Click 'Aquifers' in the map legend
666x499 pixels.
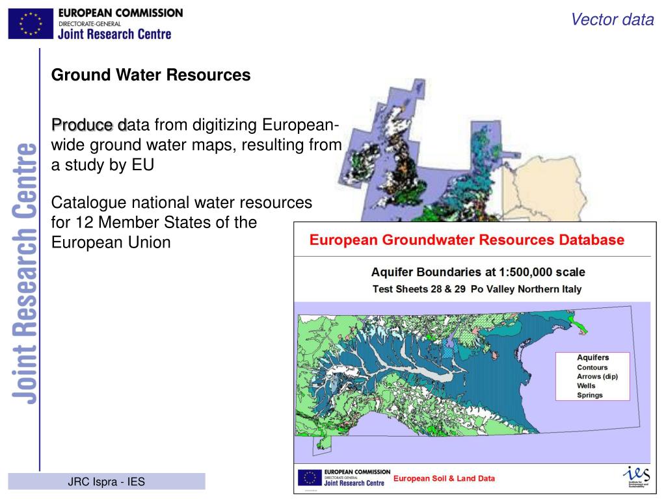tap(593, 358)
